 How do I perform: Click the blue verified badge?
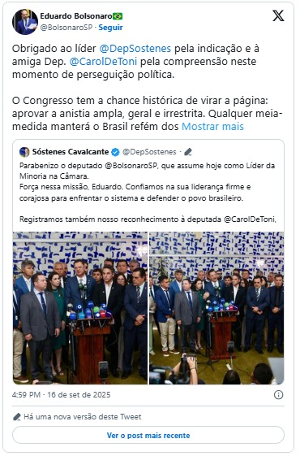coord(115,152)
